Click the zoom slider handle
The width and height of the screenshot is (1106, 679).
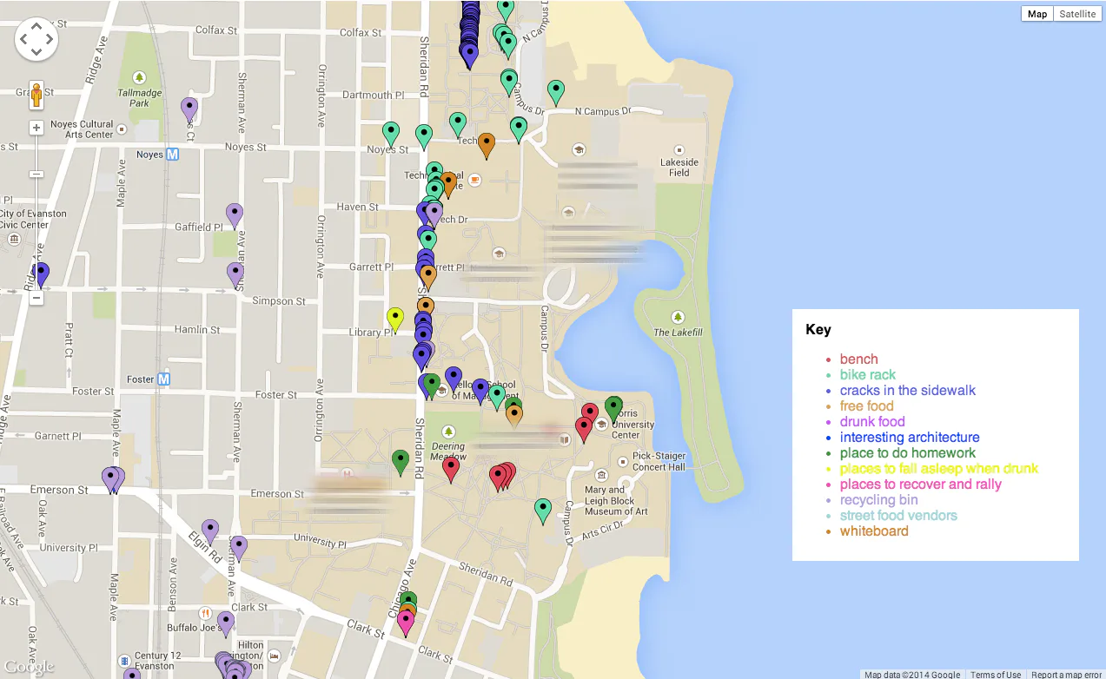coord(36,175)
